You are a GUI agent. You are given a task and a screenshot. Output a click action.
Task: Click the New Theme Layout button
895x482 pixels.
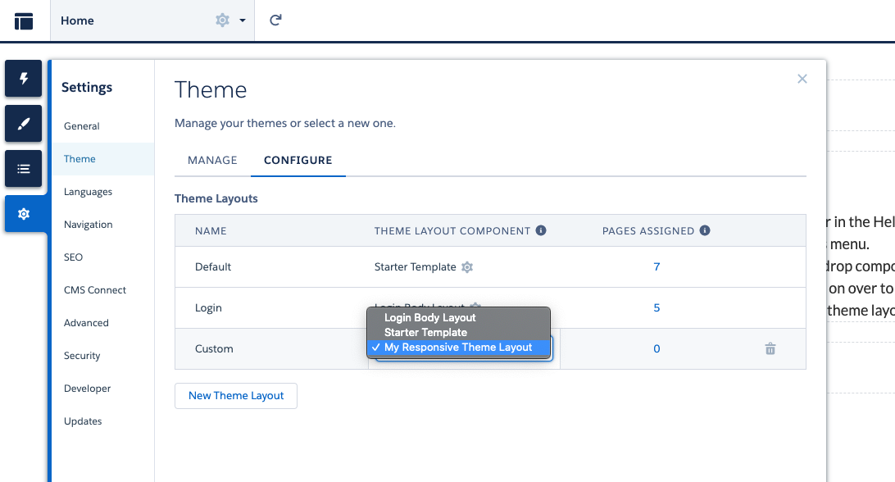(235, 395)
